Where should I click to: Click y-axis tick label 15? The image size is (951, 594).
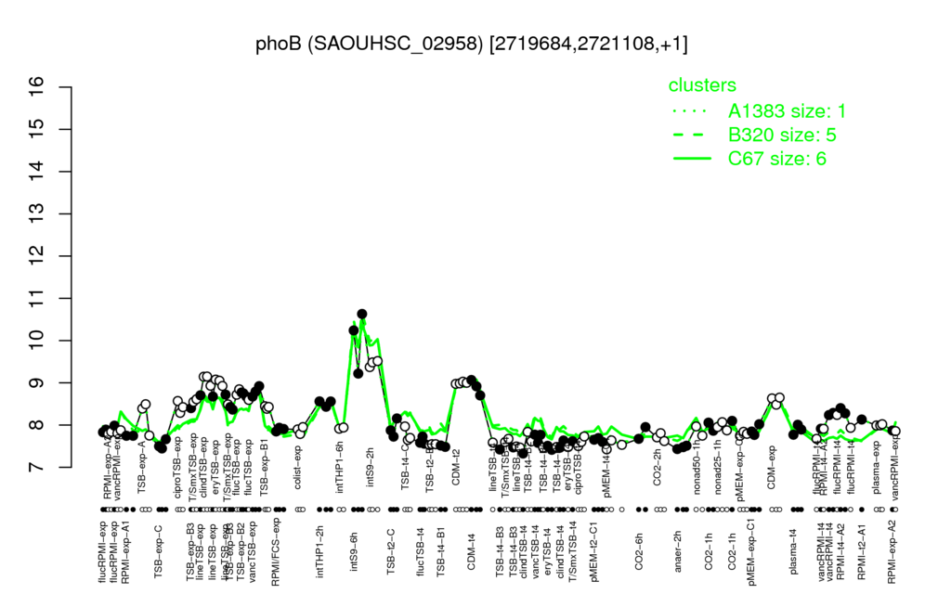pyautogui.click(x=37, y=129)
